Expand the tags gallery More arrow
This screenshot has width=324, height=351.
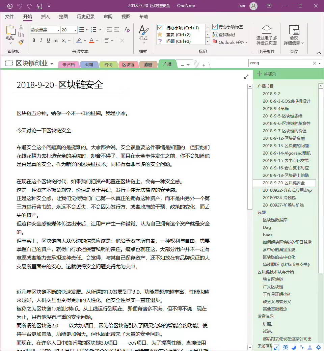208,41
